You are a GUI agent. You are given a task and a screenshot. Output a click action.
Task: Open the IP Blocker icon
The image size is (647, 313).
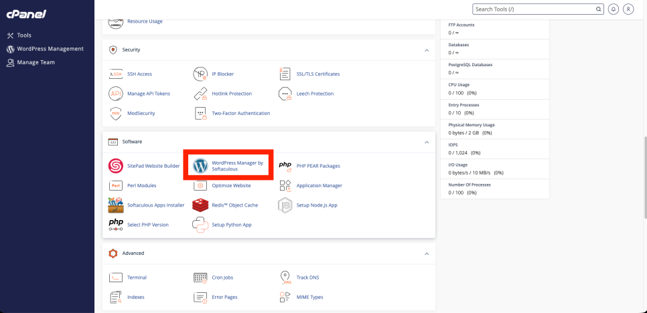click(x=200, y=74)
